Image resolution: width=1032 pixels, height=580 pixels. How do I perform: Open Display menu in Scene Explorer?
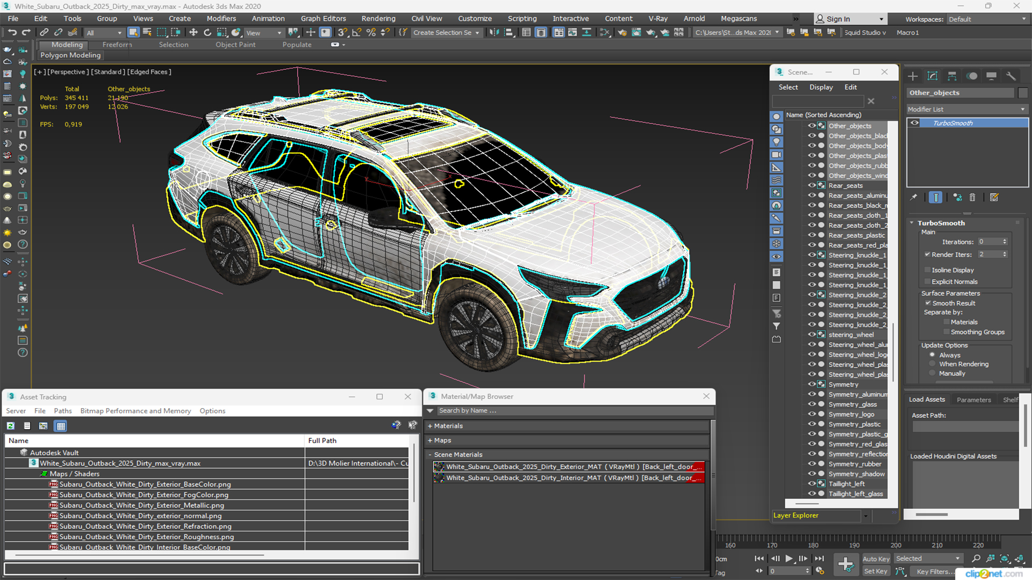[x=821, y=87]
